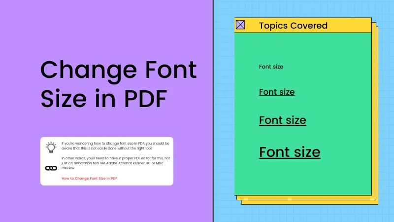Click empty yellow title bar right of 'Topics Covered'
This screenshot has height=222, width=394.
[x=350, y=25]
